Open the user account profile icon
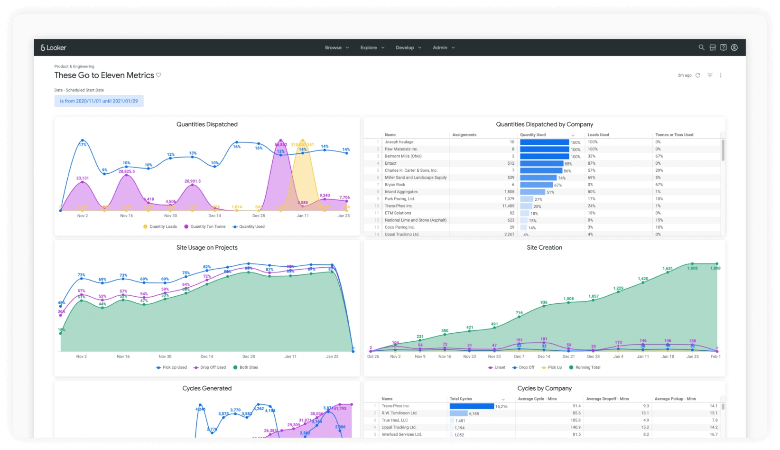This screenshot has height=450, width=780. tap(734, 47)
